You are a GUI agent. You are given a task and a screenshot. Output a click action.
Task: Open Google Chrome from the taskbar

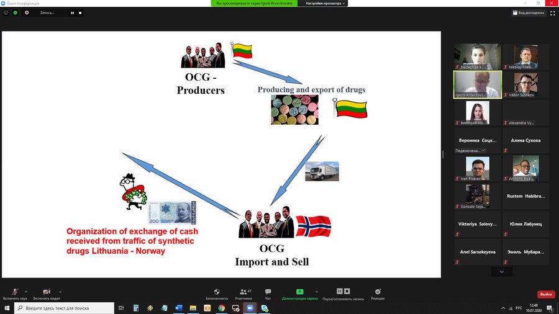click(221, 308)
